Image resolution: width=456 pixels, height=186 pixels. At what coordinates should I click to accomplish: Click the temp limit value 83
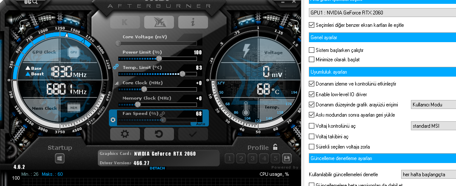[x=199, y=68]
